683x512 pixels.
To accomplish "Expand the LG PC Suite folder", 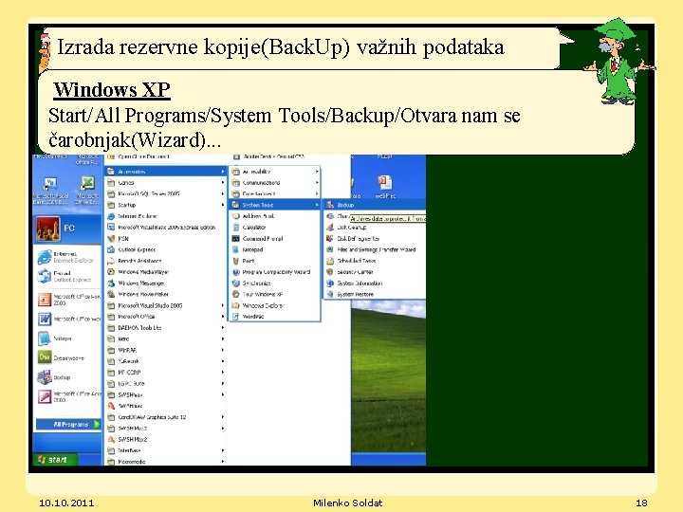I will 165,384.
